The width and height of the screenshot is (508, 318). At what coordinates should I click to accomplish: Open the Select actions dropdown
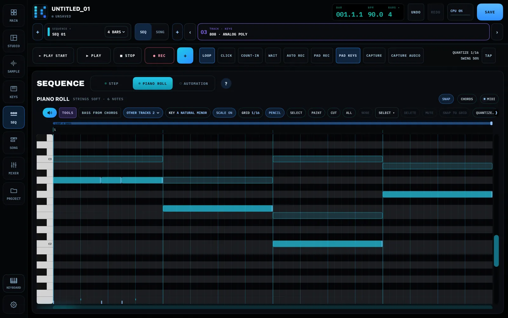coord(387,113)
